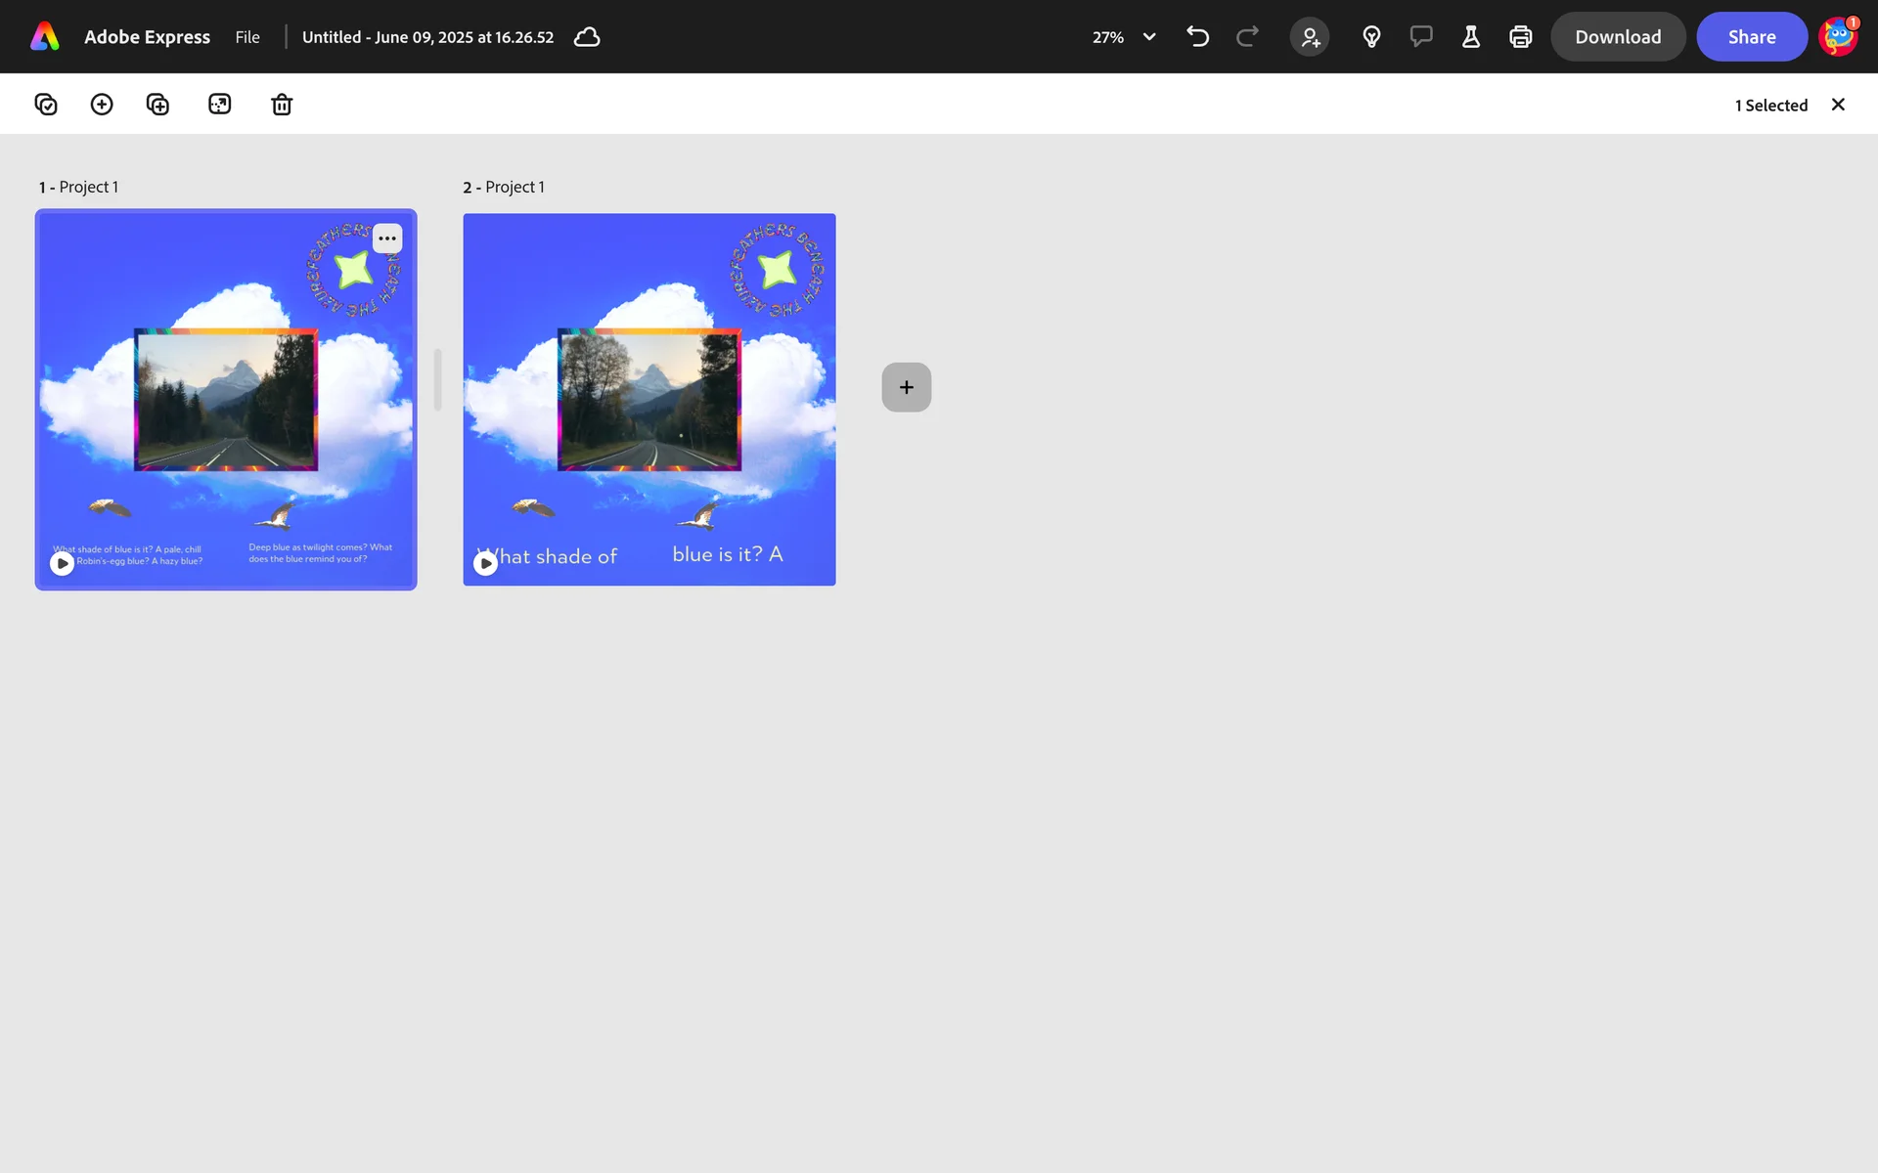This screenshot has width=1878, height=1173.
Task: Open the 27% zoom level dropdown
Action: pos(1124,37)
